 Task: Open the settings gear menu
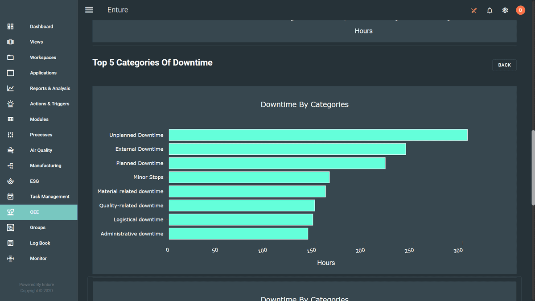point(505,10)
